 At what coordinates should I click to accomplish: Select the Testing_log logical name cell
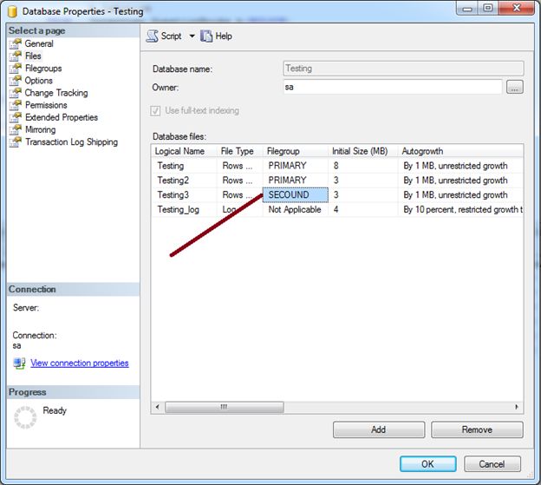click(x=184, y=210)
